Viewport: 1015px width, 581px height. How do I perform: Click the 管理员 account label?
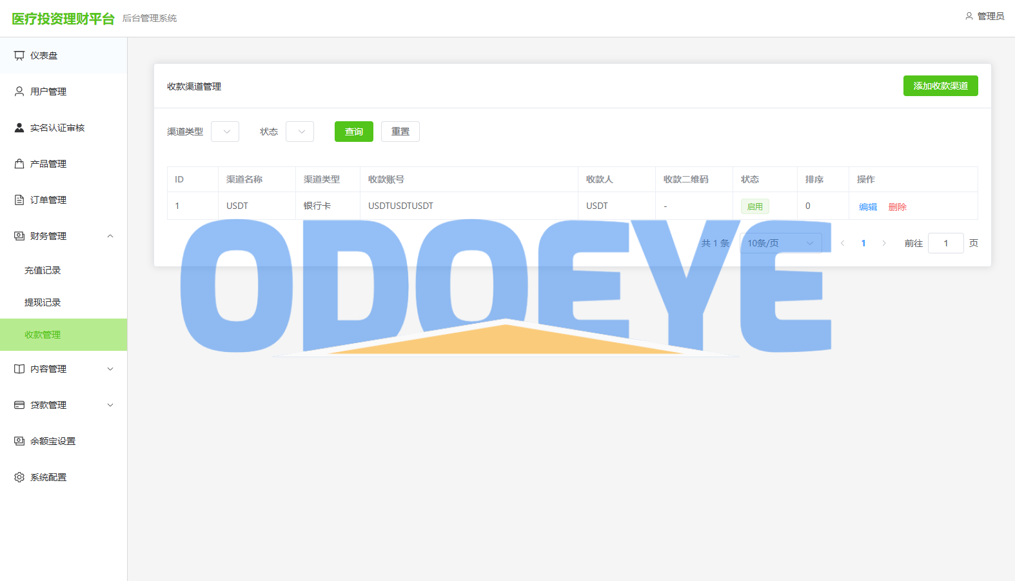point(990,16)
